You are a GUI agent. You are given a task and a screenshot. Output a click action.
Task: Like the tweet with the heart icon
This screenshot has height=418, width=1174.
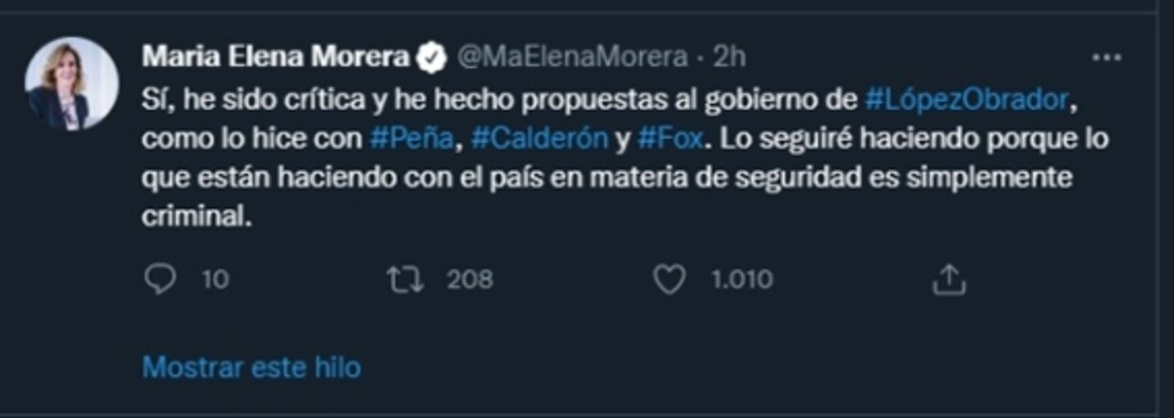coord(669,279)
